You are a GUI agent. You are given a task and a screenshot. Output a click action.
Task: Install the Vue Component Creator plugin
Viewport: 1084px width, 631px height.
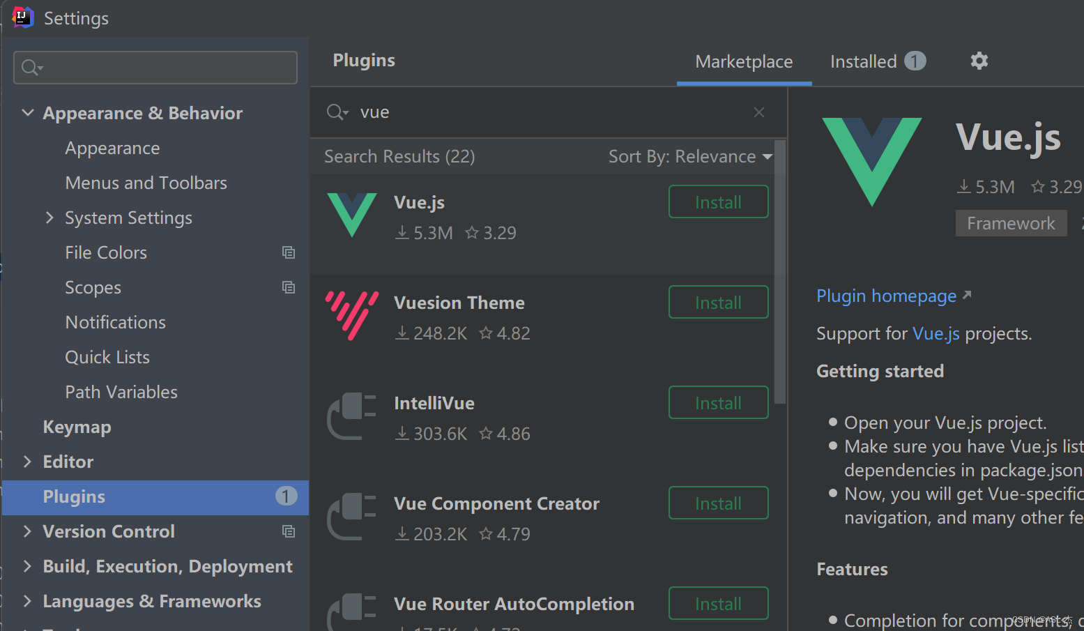pos(718,503)
